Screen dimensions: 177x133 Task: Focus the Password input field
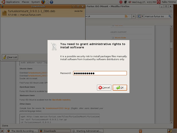[100, 73]
